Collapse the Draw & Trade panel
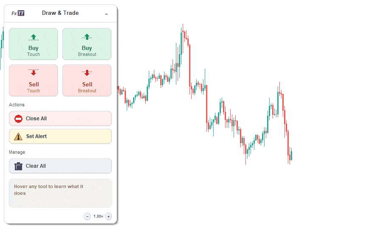This screenshot has width=382, height=230. point(106,14)
